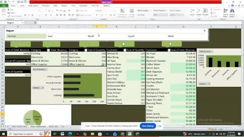Click the Clothing bar in column chart
The height and width of the screenshot is (137, 244).
(x=211, y=62)
